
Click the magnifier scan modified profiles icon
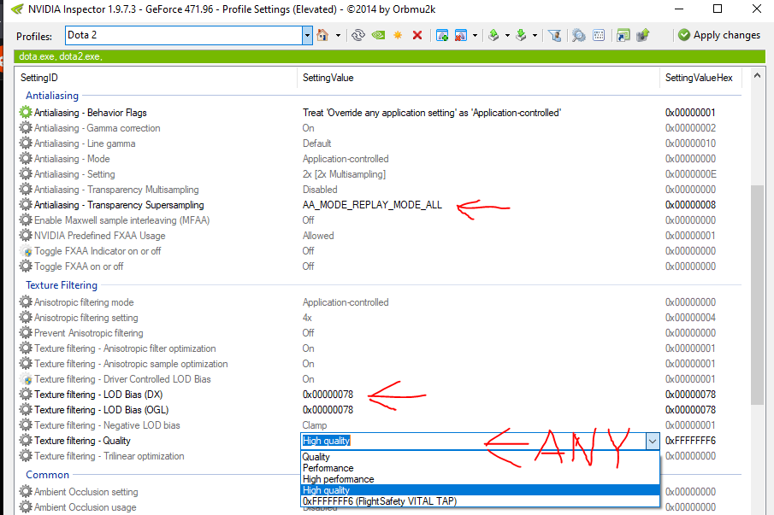[x=578, y=35]
